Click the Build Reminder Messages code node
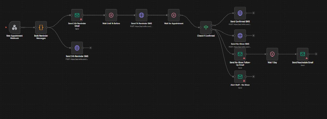This screenshot has width=327, height=119. coord(41,27)
